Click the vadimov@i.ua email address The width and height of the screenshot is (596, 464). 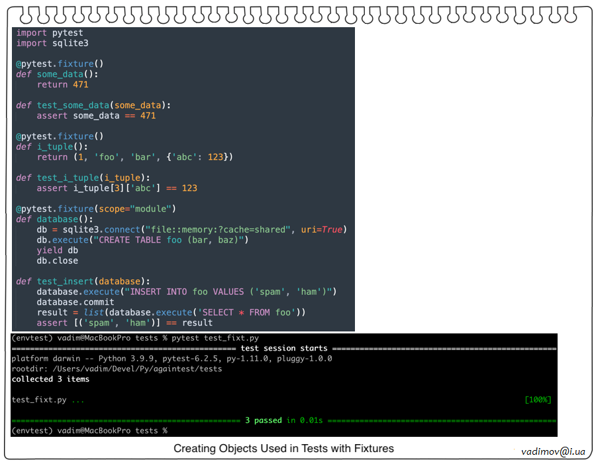click(x=552, y=451)
